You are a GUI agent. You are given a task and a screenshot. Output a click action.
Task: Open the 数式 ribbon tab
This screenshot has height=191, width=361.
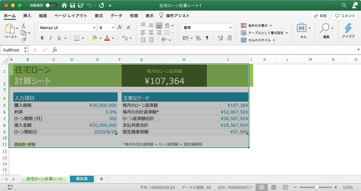pyautogui.click(x=99, y=16)
